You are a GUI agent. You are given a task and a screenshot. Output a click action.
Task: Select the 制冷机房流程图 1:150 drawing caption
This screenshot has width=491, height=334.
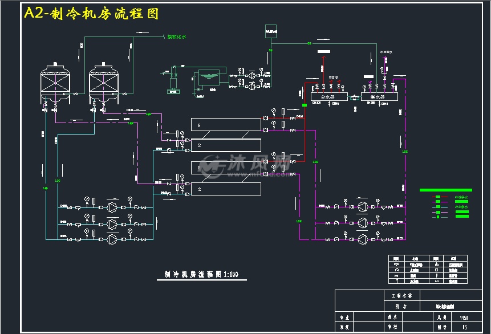pyautogui.click(x=201, y=274)
